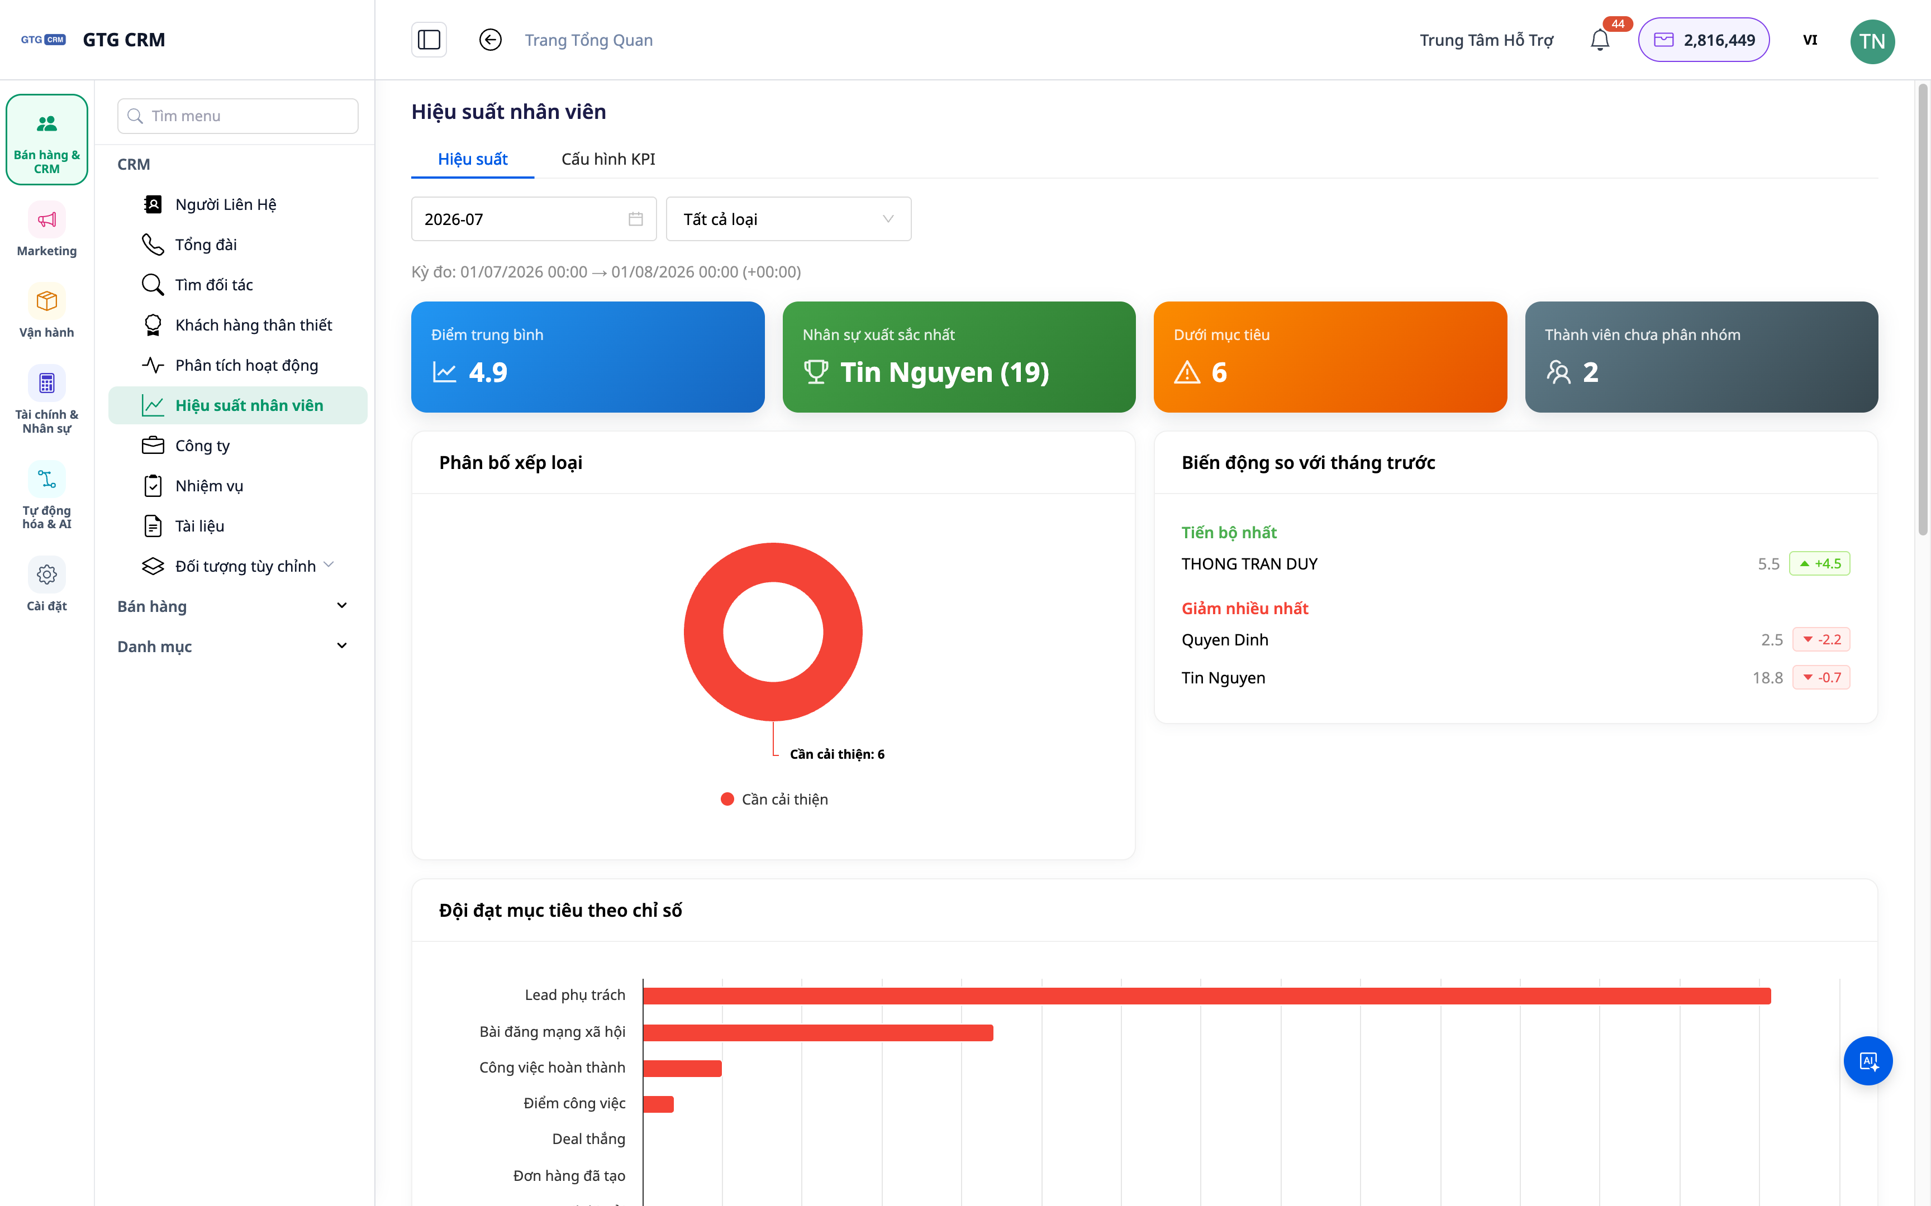Open Khách hàng thân thiết menu item
This screenshot has height=1206, width=1931.
click(x=238, y=324)
